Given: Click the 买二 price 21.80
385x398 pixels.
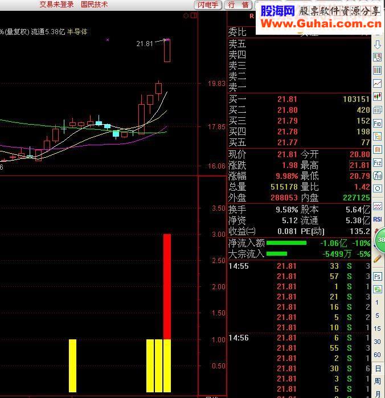Looking at the screenshot, I should [287, 110].
